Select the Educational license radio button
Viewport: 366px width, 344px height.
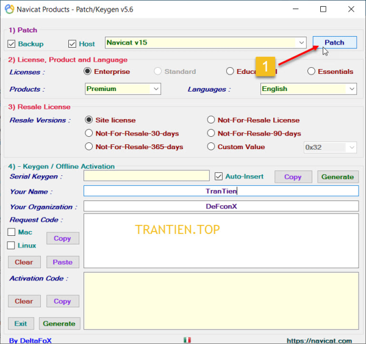point(230,71)
